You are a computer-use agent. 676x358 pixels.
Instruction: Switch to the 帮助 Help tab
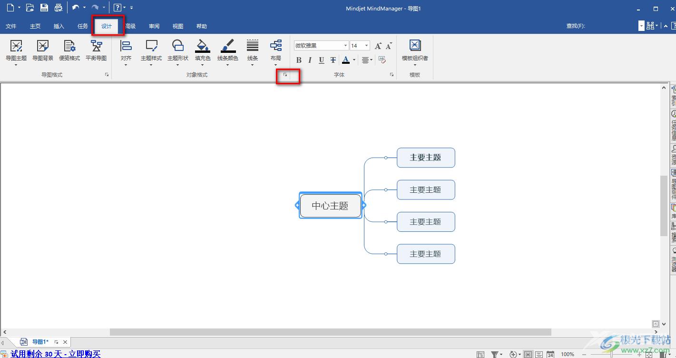tap(202, 26)
